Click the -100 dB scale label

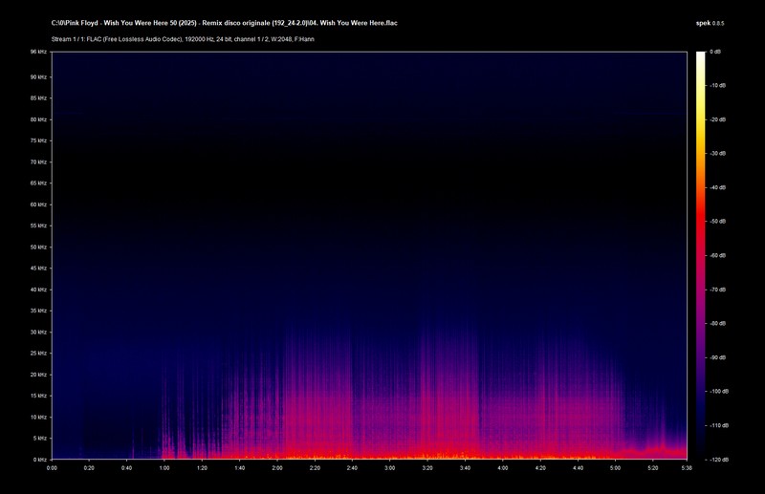click(x=718, y=392)
